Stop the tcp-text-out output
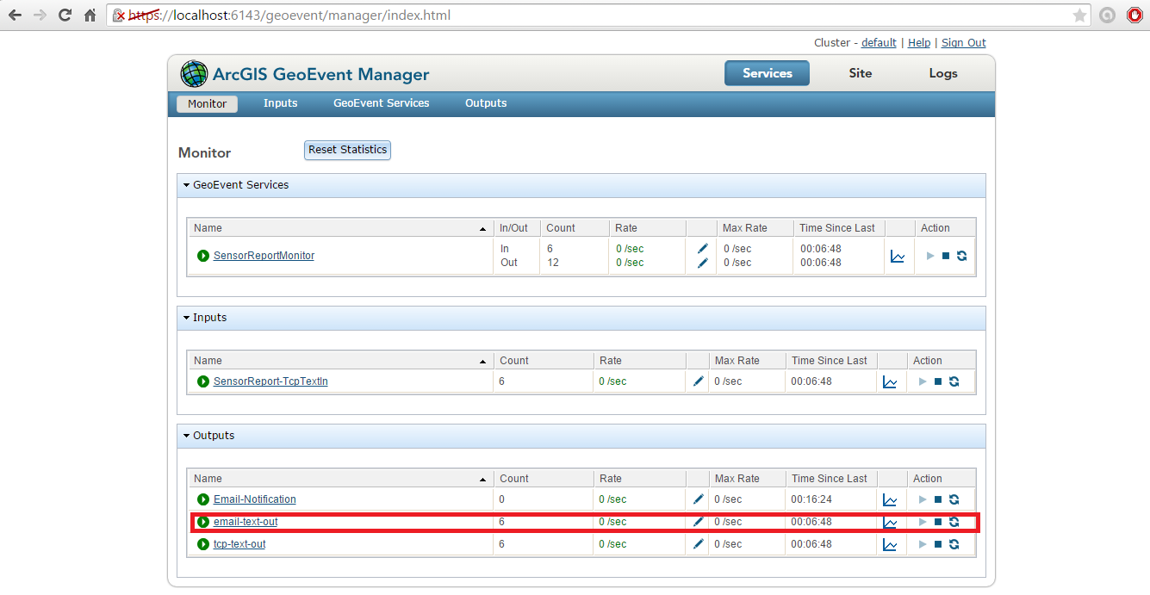 pos(938,544)
